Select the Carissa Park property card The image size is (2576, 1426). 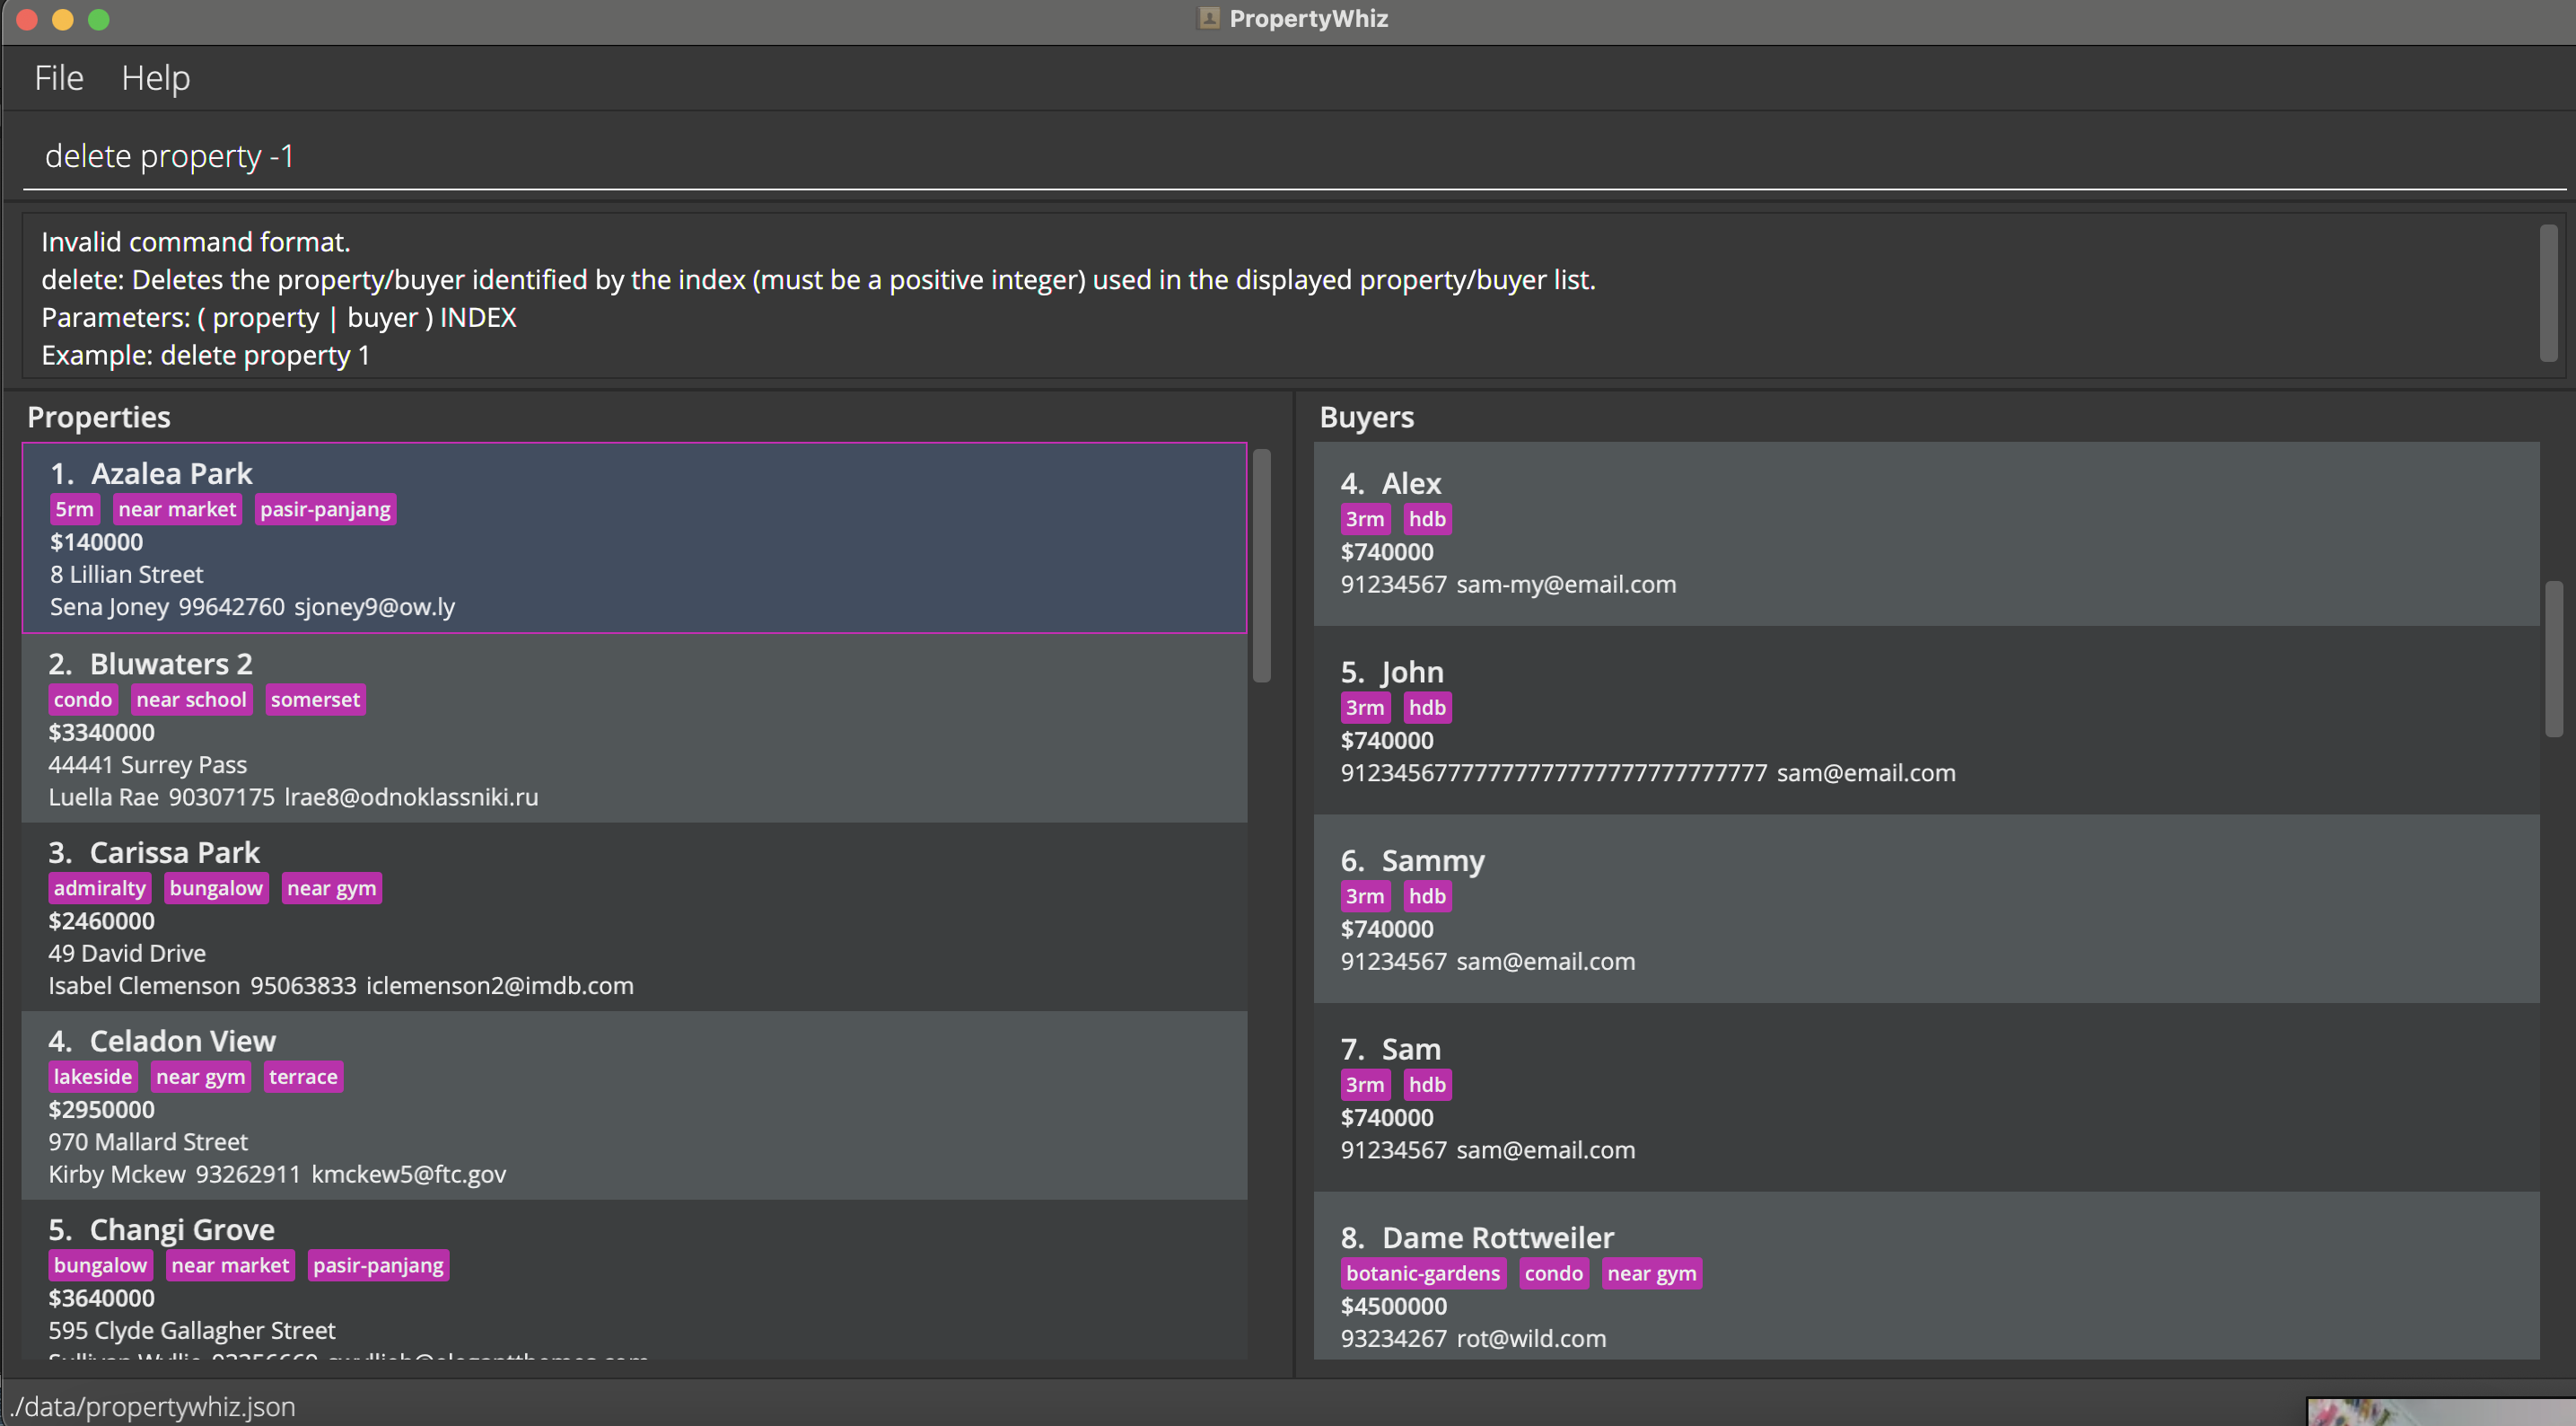634,917
